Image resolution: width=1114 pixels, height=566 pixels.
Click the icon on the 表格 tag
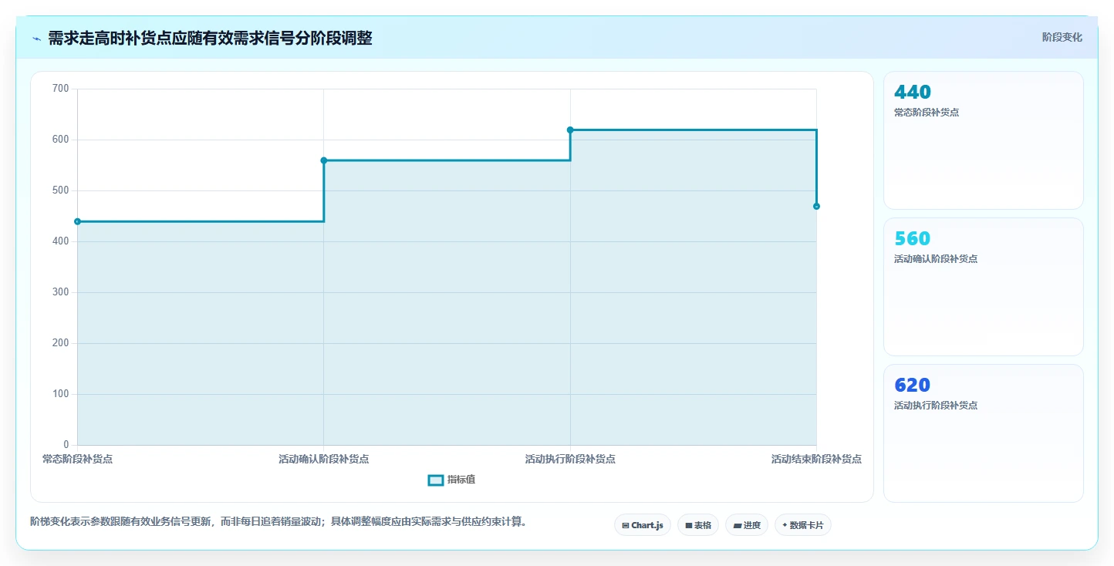coord(689,525)
